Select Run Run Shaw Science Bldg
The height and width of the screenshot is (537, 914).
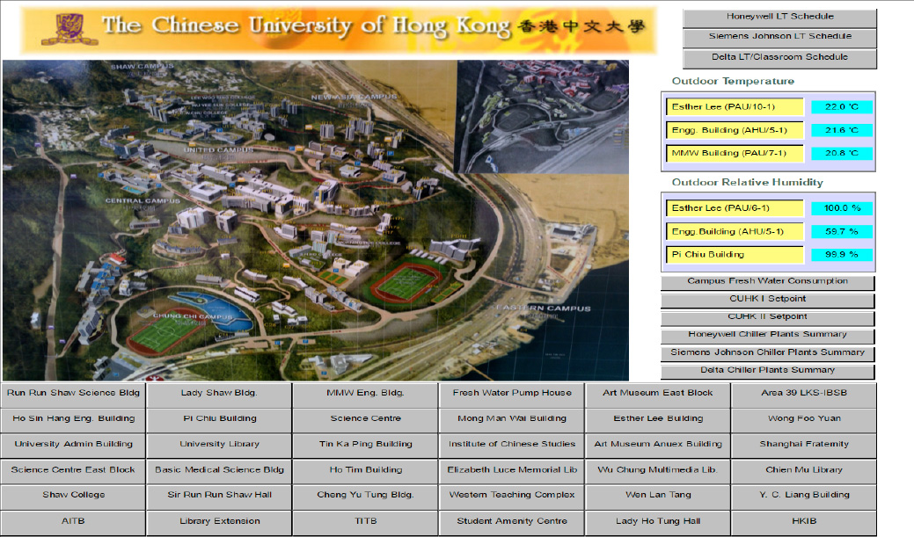(73, 395)
